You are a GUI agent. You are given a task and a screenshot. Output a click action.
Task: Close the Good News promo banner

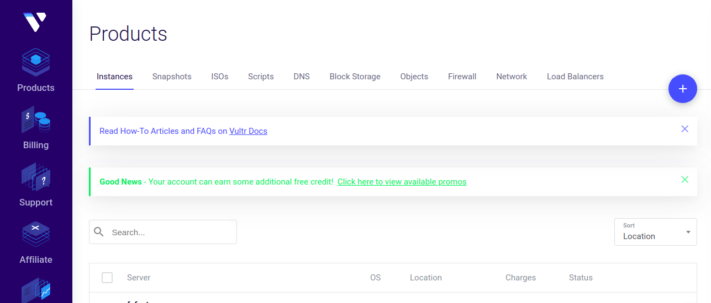[x=684, y=180]
